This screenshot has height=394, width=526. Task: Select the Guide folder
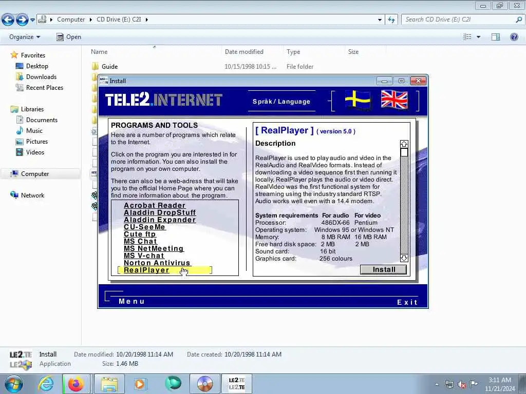(x=110, y=66)
